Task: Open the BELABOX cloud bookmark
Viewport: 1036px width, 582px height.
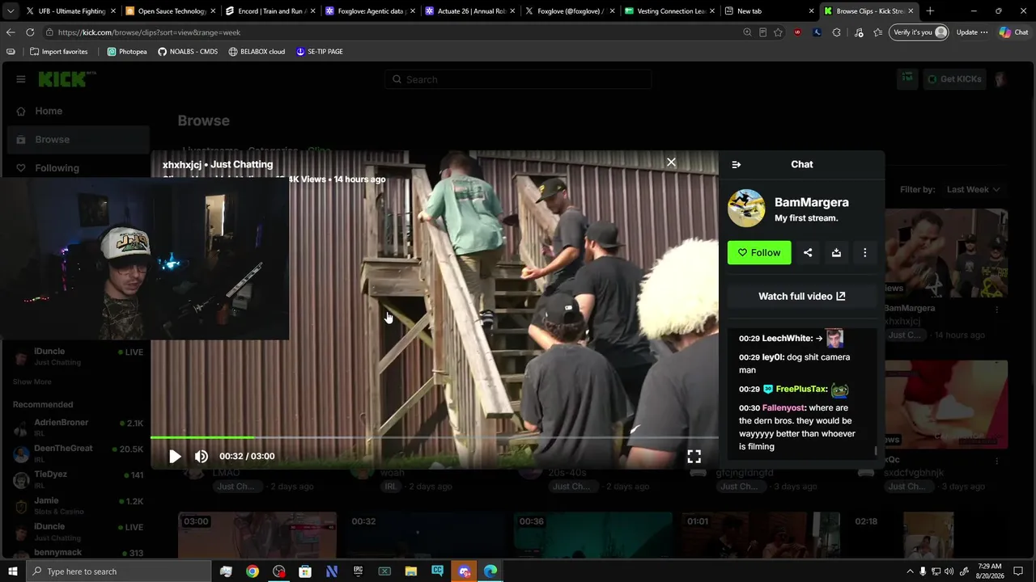Action: (x=257, y=52)
